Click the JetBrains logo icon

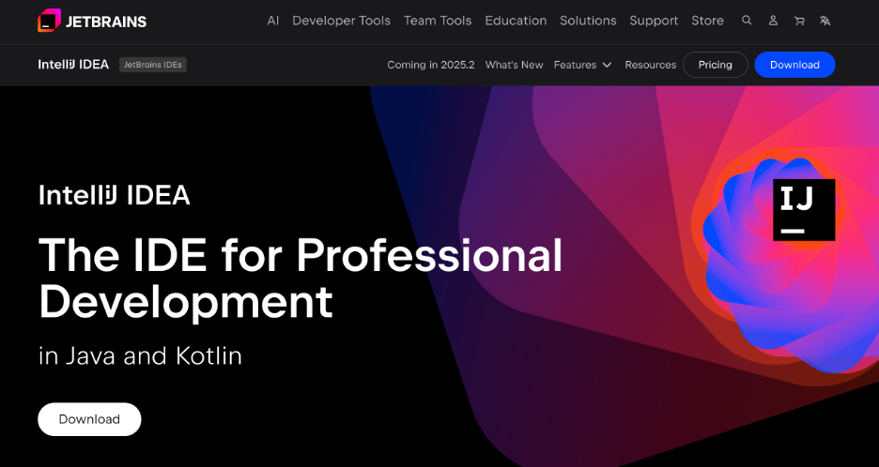pos(49,21)
